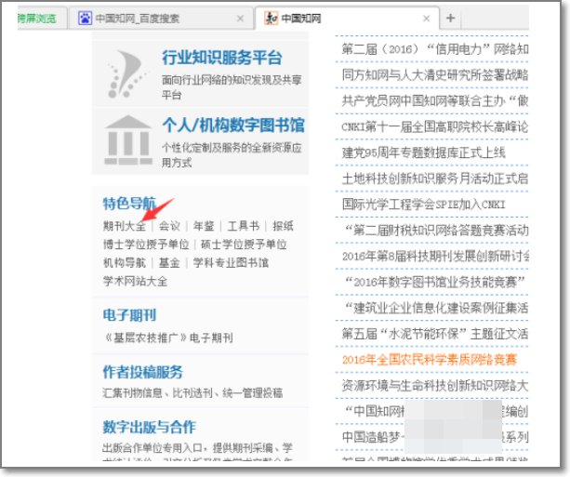Open news 共产党员网中国知网等联合主办
The image size is (570, 477).
[x=435, y=100]
